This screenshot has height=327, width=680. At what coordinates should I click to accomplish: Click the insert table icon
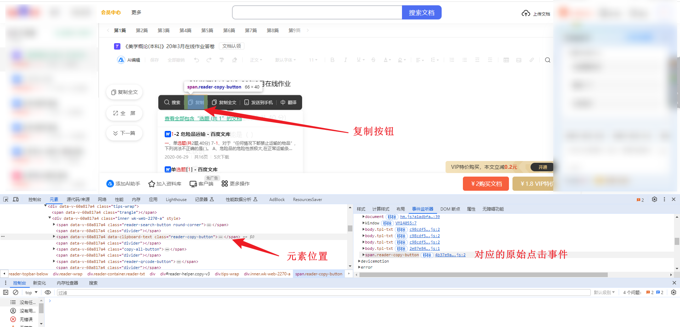[x=506, y=60]
